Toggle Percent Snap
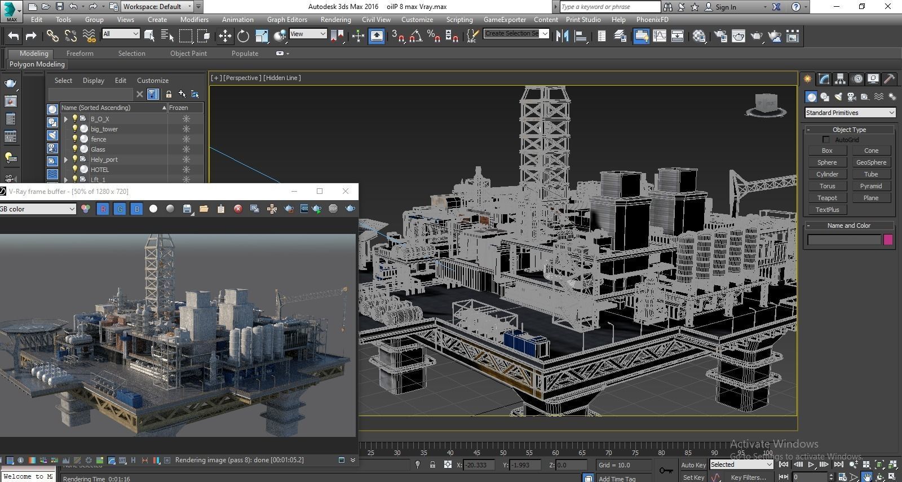Image resolution: width=902 pixels, height=482 pixels. pos(434,36)
